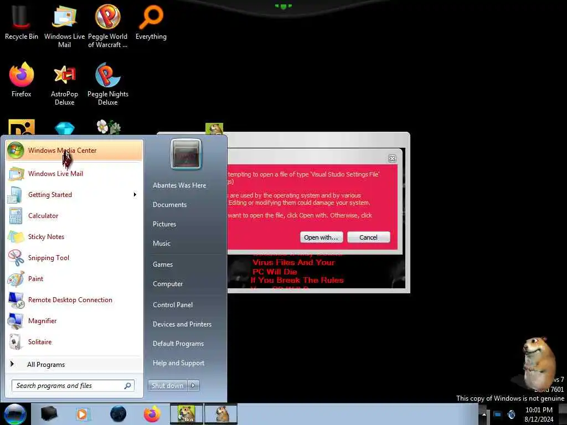Click the Remote Desktop Connection icon
Viewport: 567px width, 425px height.
coord(16,299)
